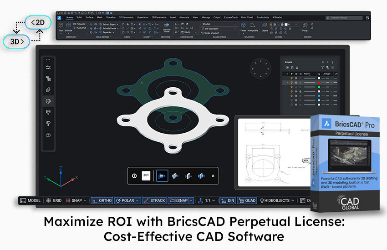Image resolution: width=387 pixels, height=250 pixels.
Task: Click the Polysolid tool
Action: (79, 24)
